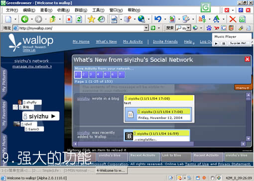254x181 pixels.
Task: Open the orange menu dropdown
Action: tap(243, 88)
